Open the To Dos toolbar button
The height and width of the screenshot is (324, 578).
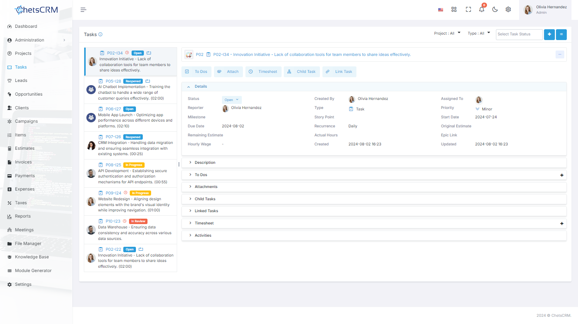point(197,72)
